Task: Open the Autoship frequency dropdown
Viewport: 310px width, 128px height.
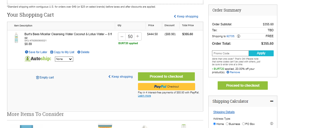Action: [64, 59]
